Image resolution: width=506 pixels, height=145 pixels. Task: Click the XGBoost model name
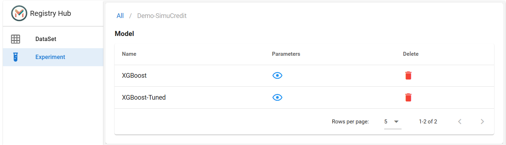[x=134, y=76]
